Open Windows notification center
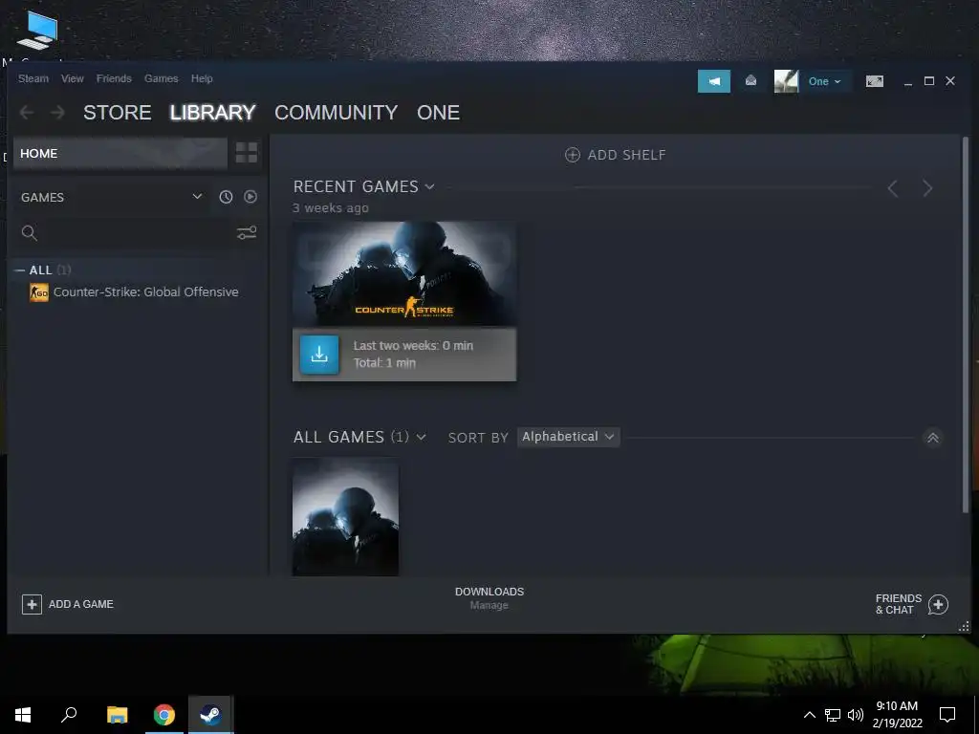 click(947, 715)
